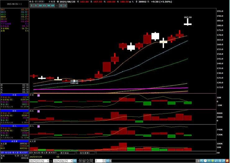Click GO button after the end date

[x=75, y=161]
